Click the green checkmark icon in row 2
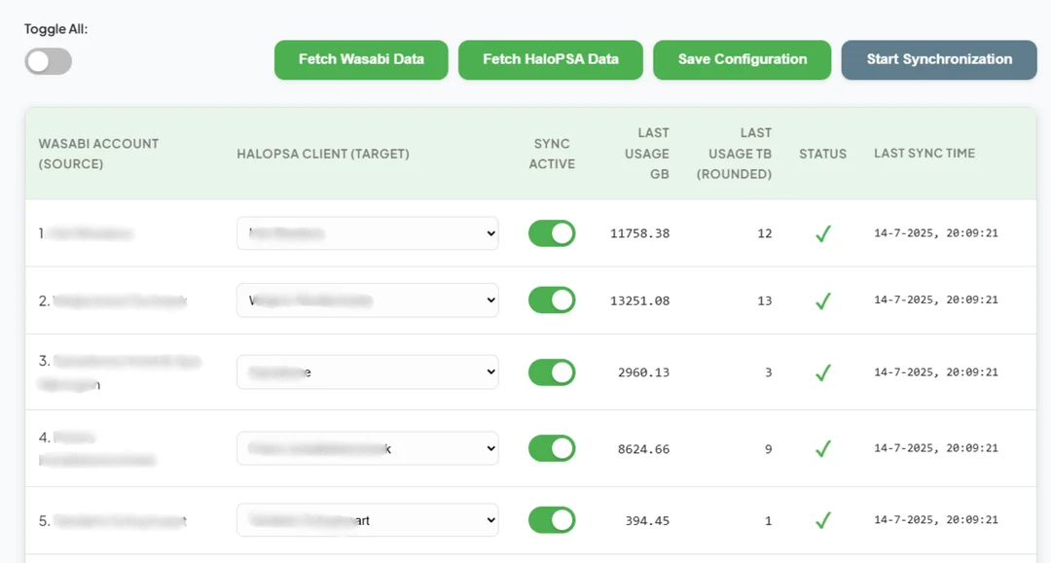 [x=822, y=299]
